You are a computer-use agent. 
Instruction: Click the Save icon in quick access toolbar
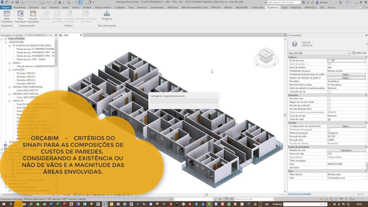coord(17,2)
